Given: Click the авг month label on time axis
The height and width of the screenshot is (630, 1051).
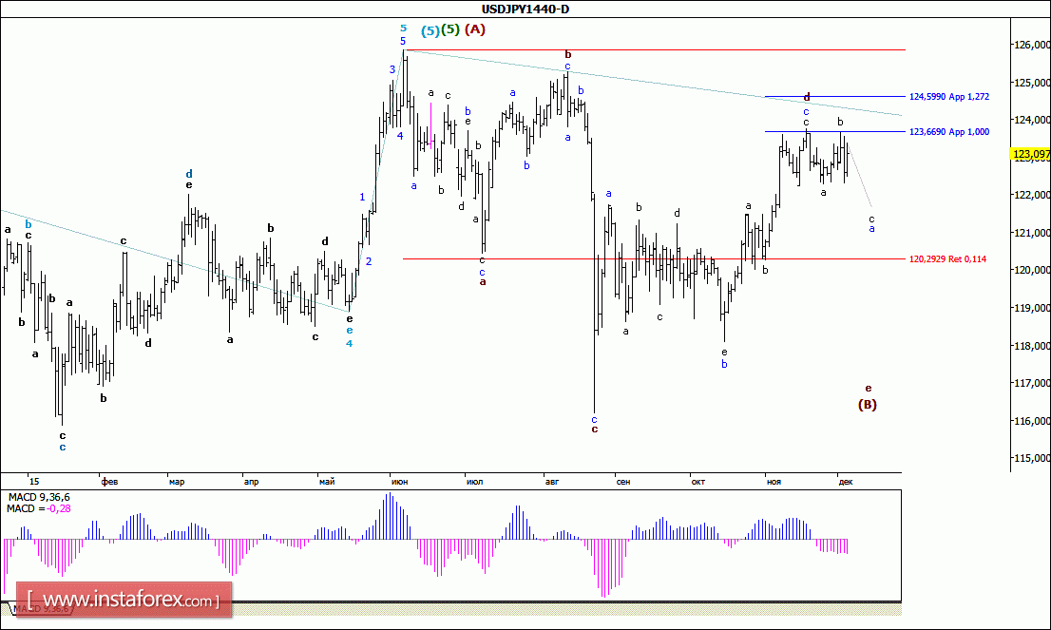Looking at the screenshot, I should click(552, 482).
